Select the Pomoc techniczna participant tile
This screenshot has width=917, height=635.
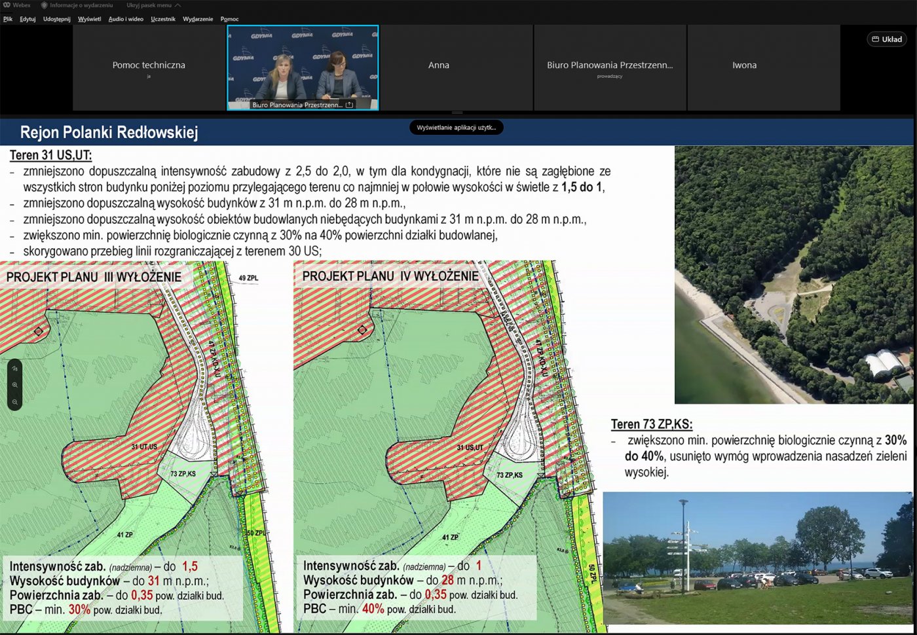[x=149, y=67]
